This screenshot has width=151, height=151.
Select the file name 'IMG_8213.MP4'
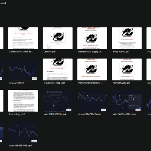(16, 83)
